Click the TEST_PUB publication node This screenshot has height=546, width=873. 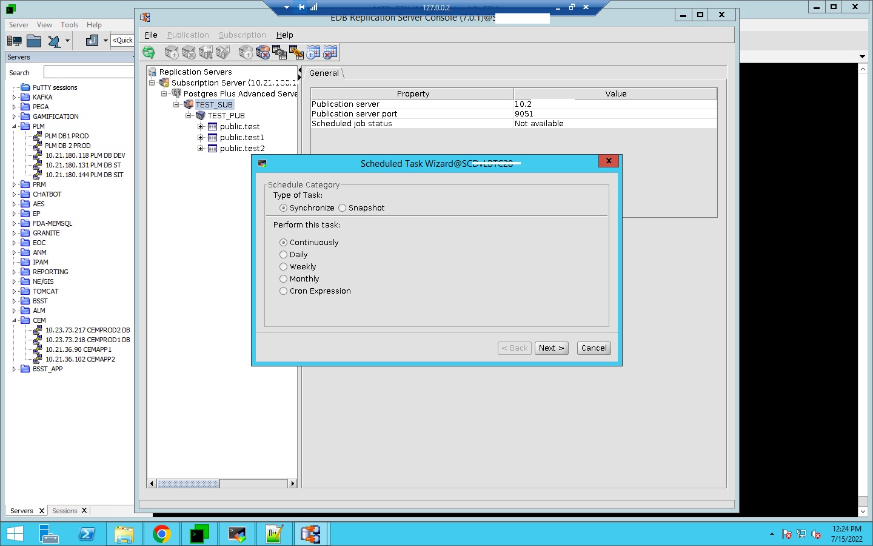[226, 115]
